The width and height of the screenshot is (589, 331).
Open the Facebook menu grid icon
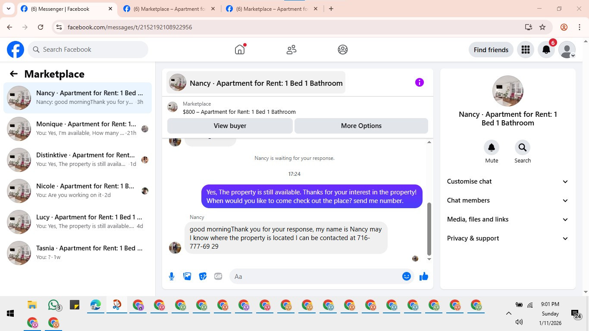coord(525,50)
